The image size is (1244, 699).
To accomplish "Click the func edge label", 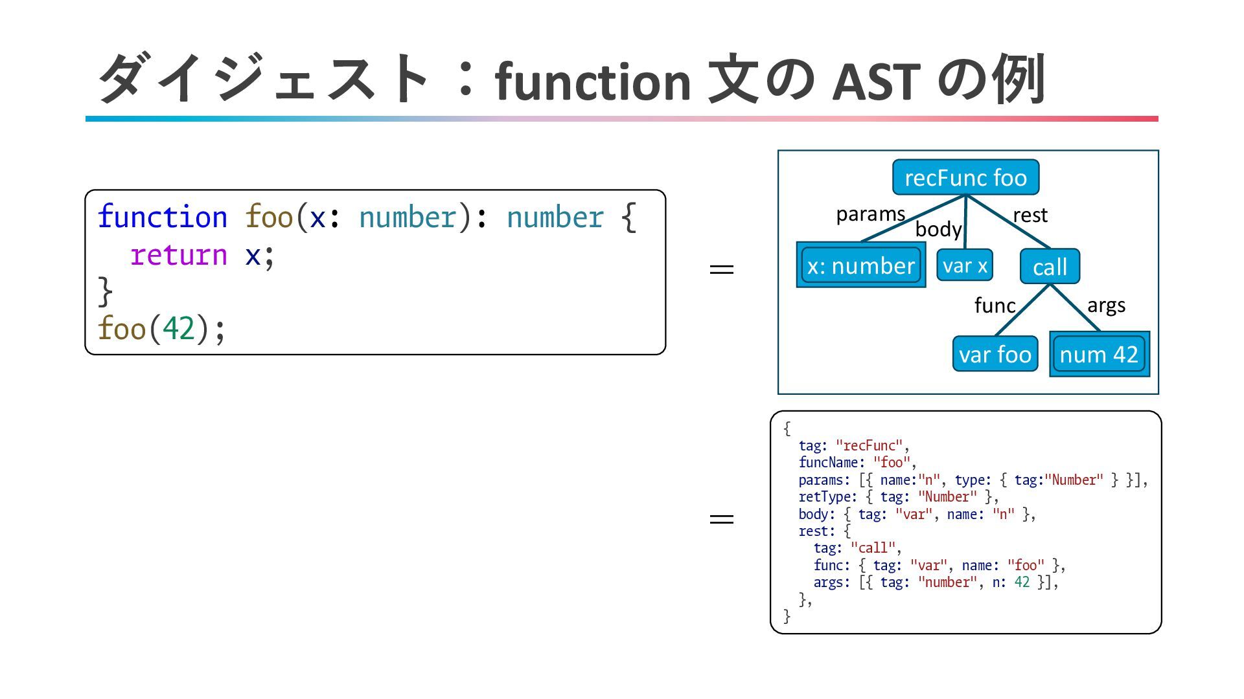I will click(x=995, y=305).
